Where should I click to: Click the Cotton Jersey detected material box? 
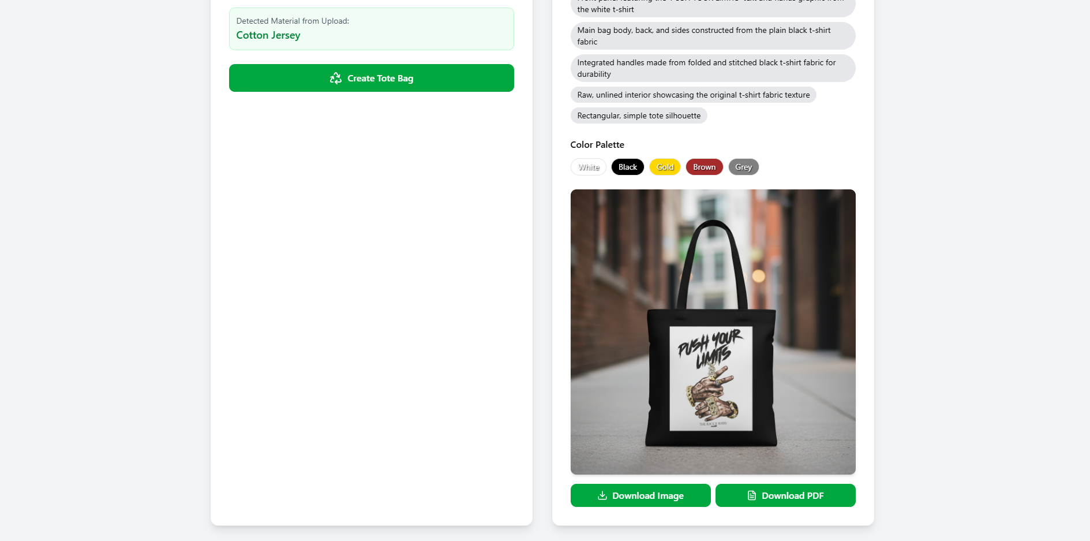click(x=372, y=29)
